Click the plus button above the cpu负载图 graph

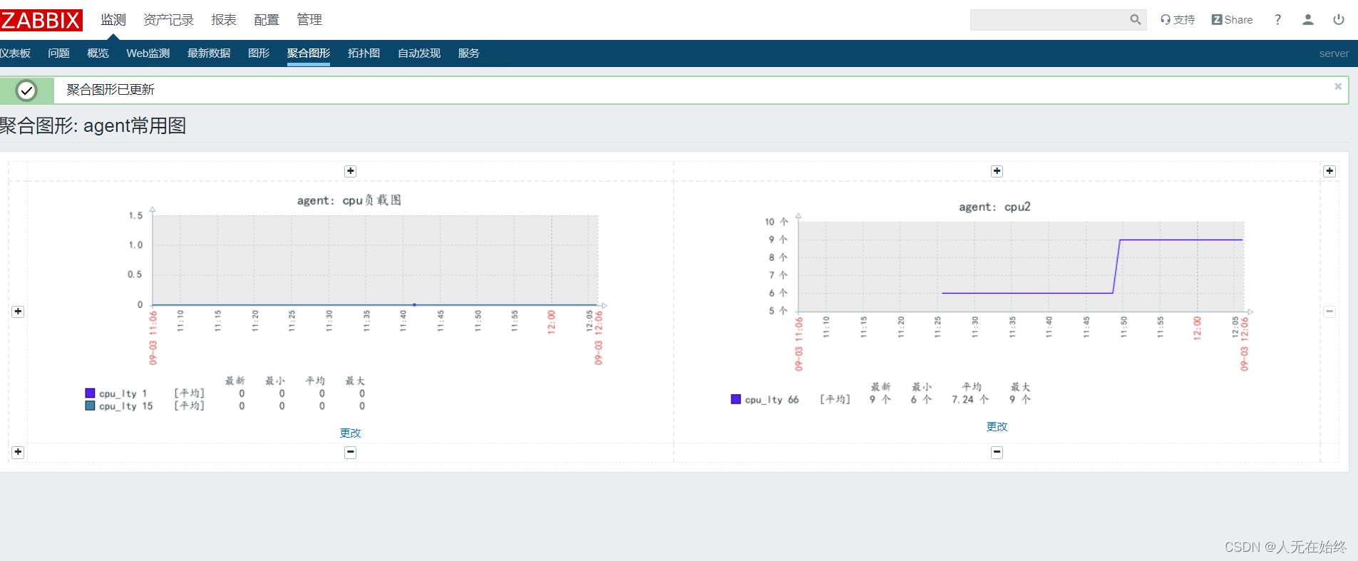coord(351,171)
